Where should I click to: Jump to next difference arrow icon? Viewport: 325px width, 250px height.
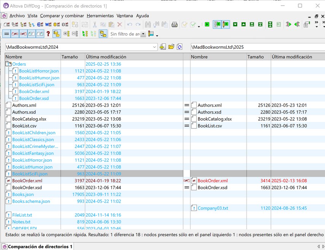click(x=235, y=24)
